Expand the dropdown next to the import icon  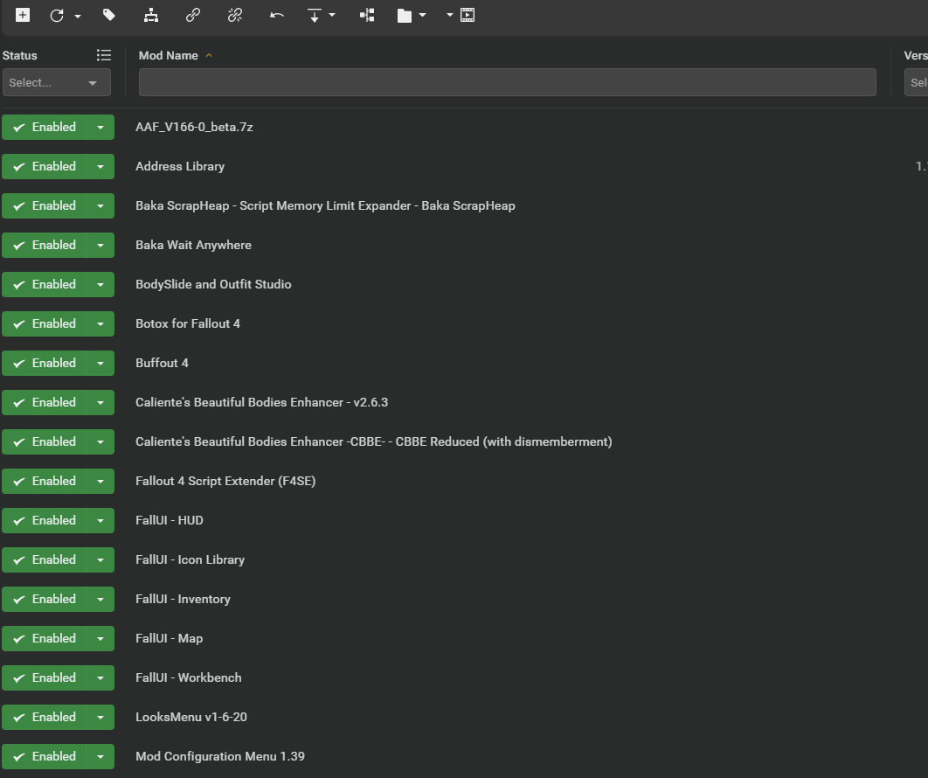tap(332, 15)
